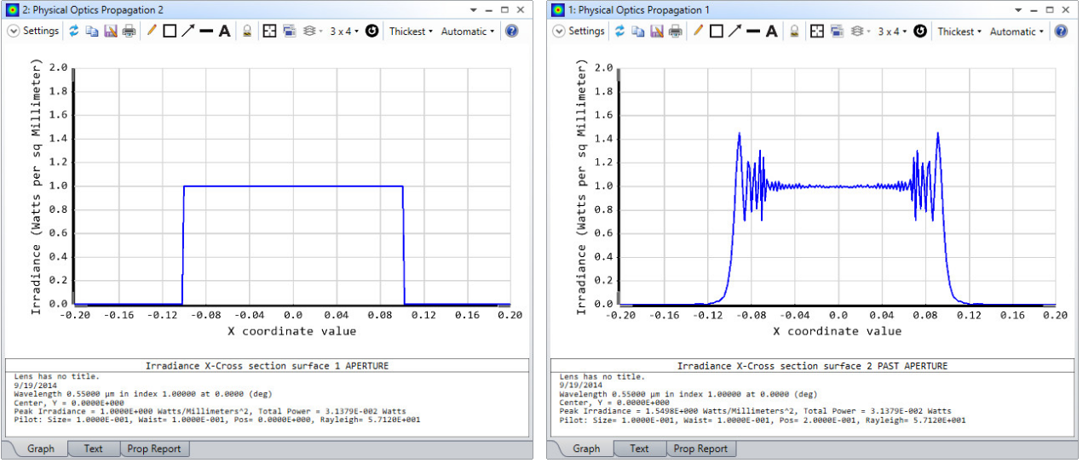The height and width of the screenshot is (463, 1083).
Task: Click the refresh/update icon in Physical Optics Propagation 2
Action: (x=74, y=31)
